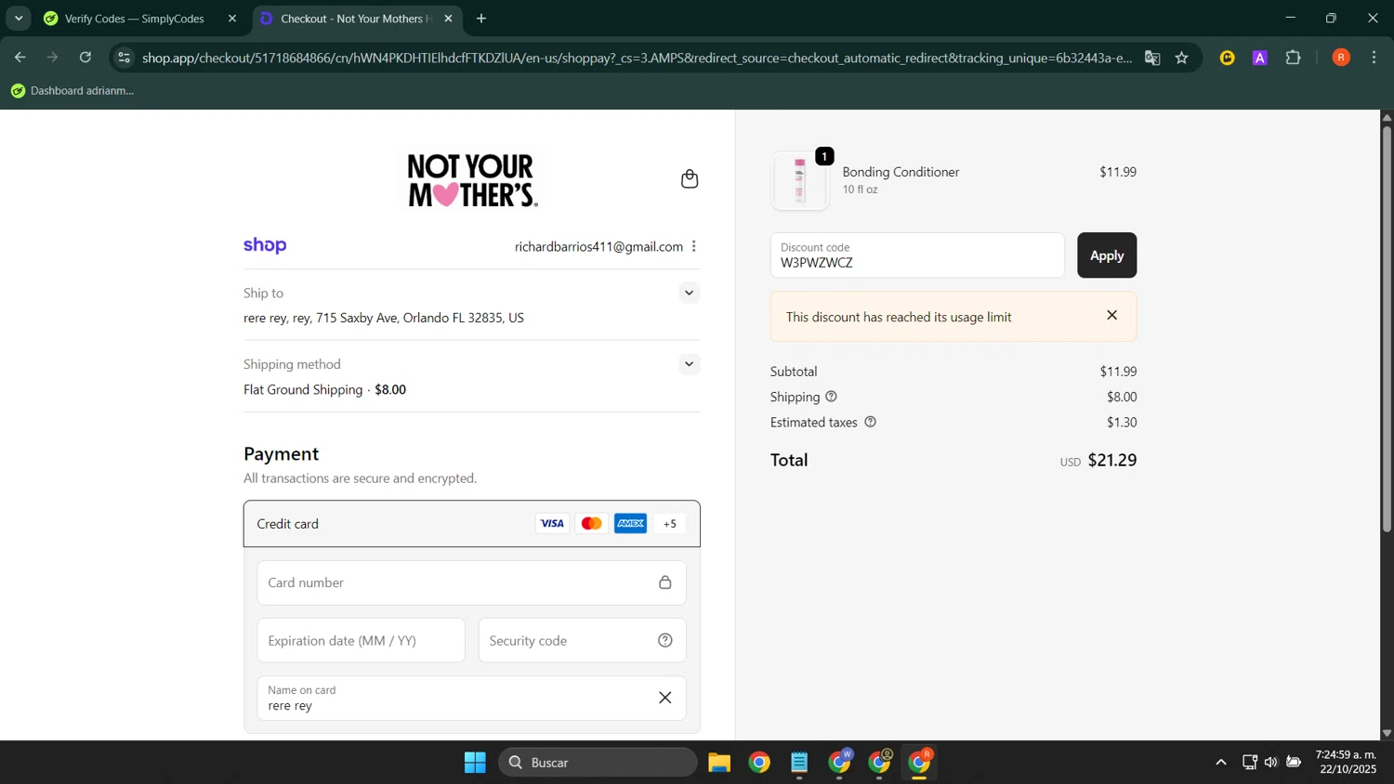The height and width of the screenshot is (784, 1394).
Task: Focus the Expiration date field
Action: pyautogui.click(x=362, y=641)
